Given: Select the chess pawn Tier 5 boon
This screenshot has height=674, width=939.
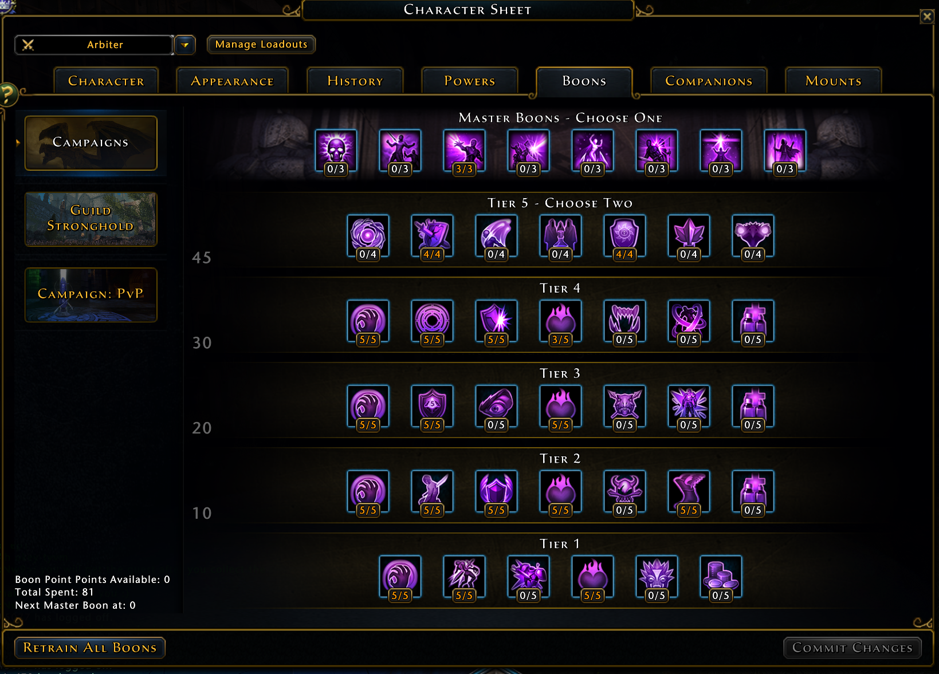Looking at the screenshot, I should click(560, 236).
